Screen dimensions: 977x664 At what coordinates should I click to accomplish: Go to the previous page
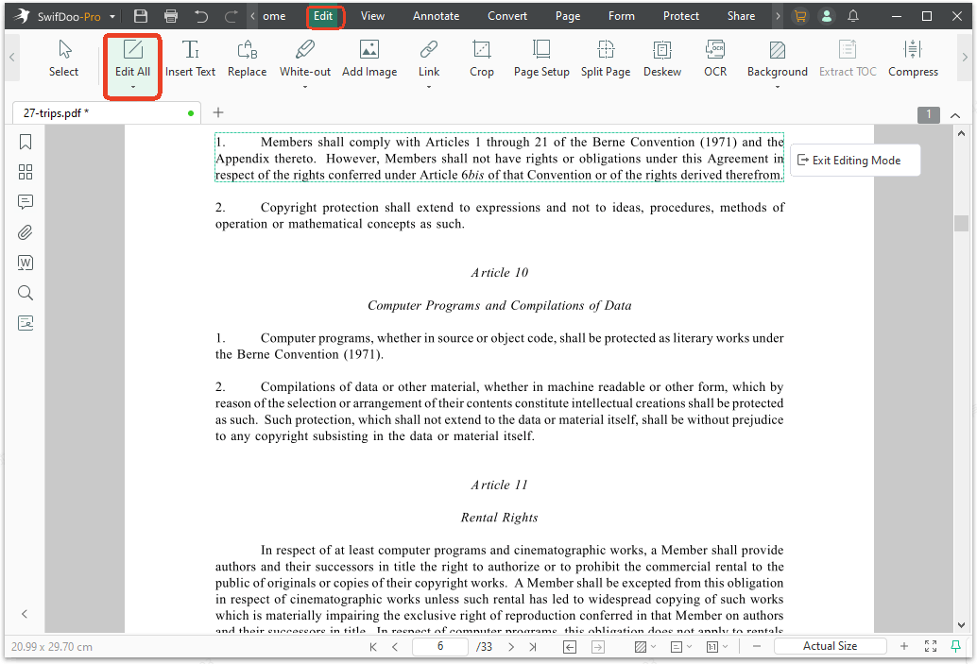(395, 647)
